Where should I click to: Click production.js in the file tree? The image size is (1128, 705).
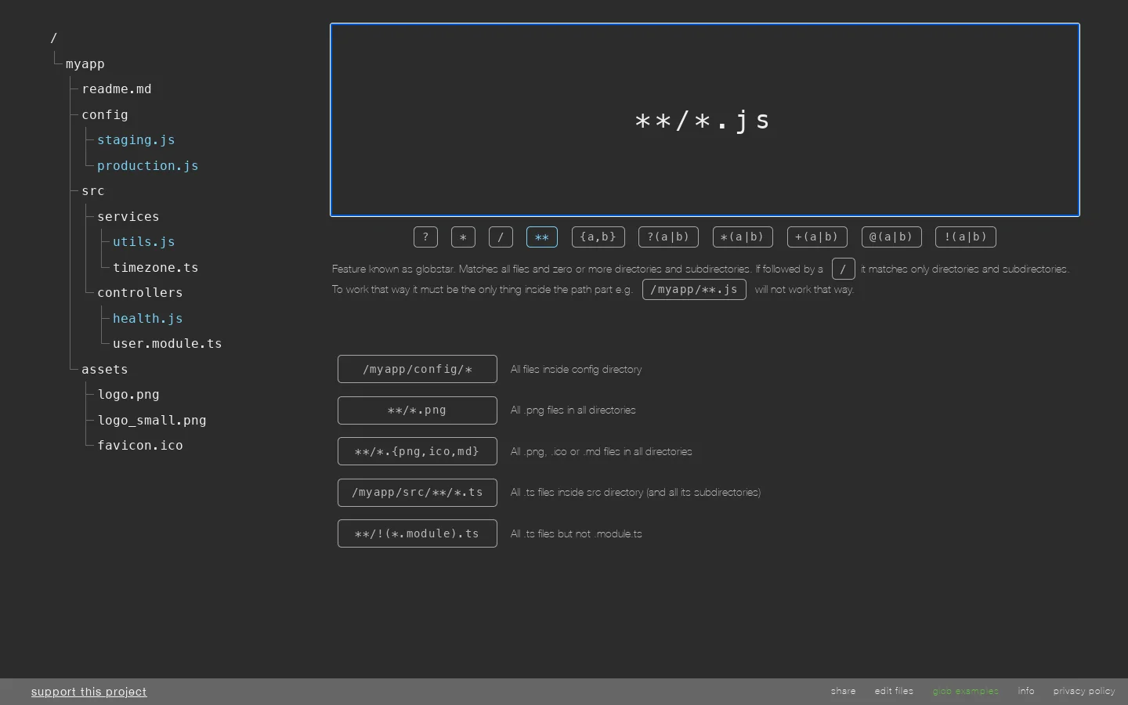148,165
